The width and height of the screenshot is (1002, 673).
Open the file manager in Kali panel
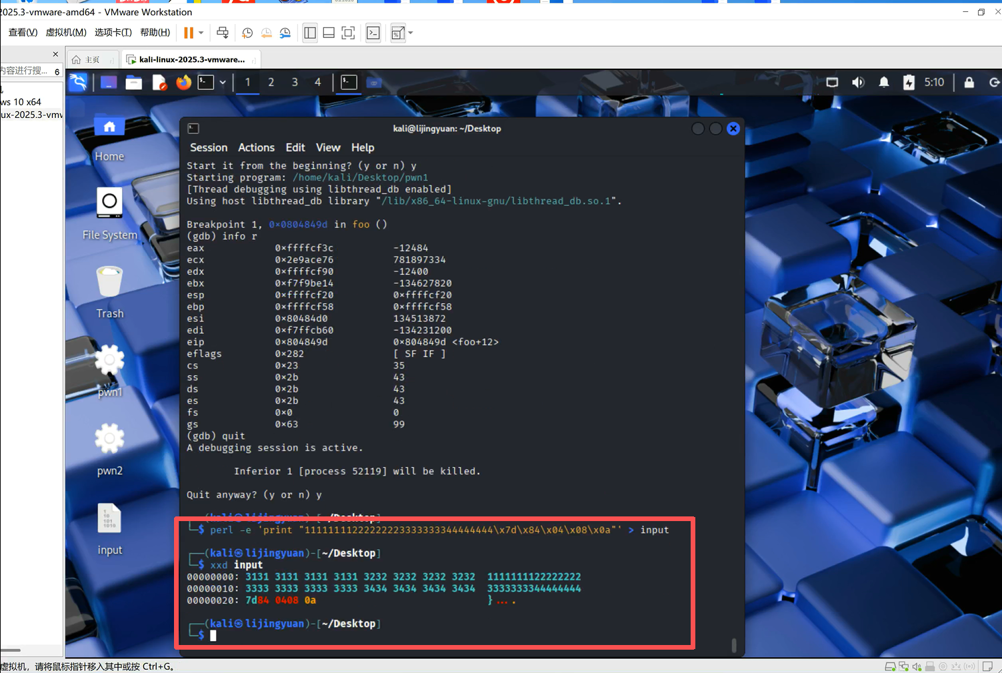[x=134, y=82]
